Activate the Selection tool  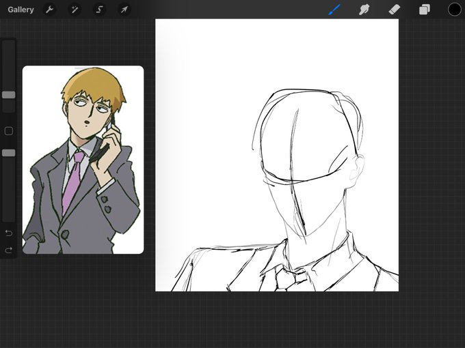(99, 10)
